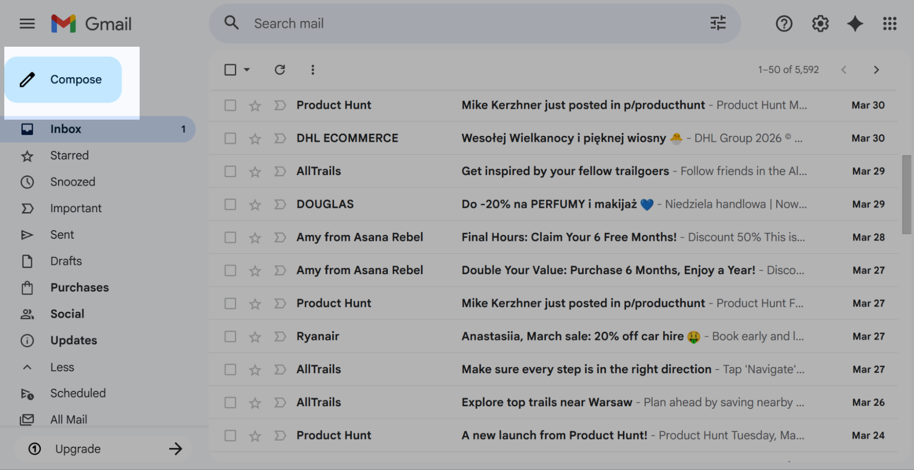This screenshot has height=470, width=914.
Task: Open the main navigation hamburger menu
Action: pos(27,23)
